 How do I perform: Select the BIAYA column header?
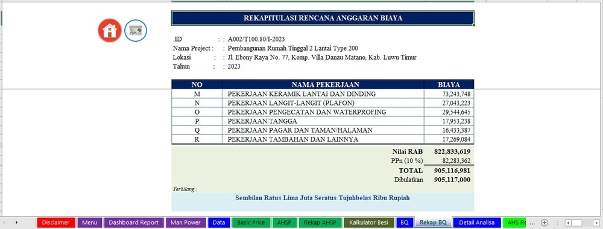point(449,84)
